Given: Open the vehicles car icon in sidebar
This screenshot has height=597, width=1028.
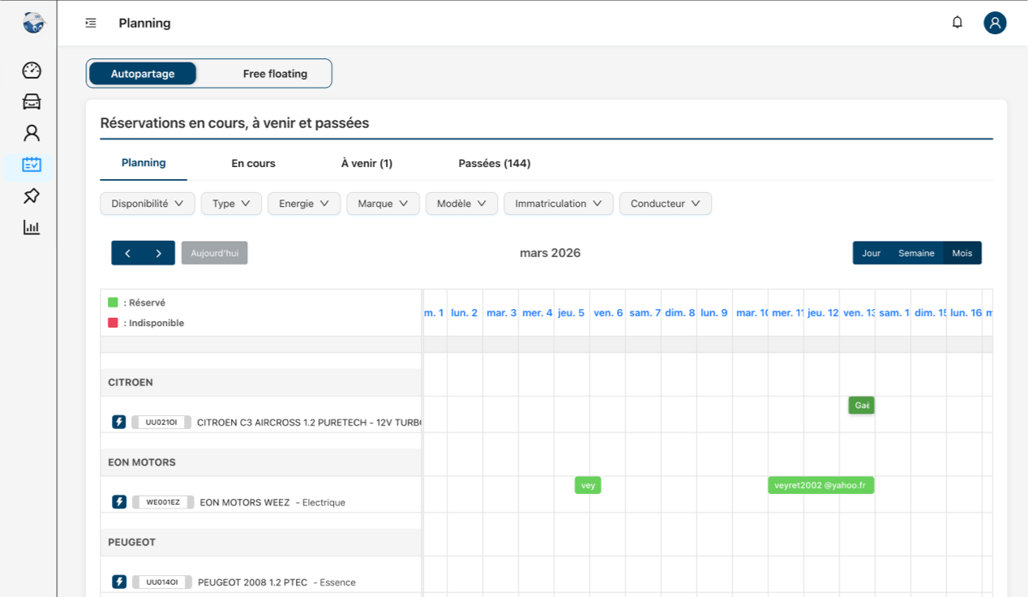Looking at the screenshot, I should tap(32, 101).
